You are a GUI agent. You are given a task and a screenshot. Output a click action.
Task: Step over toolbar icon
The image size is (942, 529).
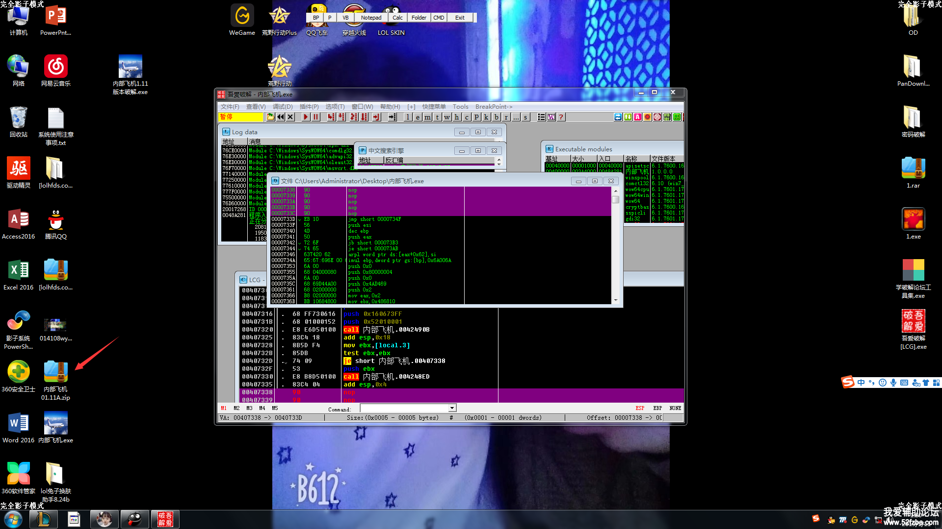(x=341, y=117)
